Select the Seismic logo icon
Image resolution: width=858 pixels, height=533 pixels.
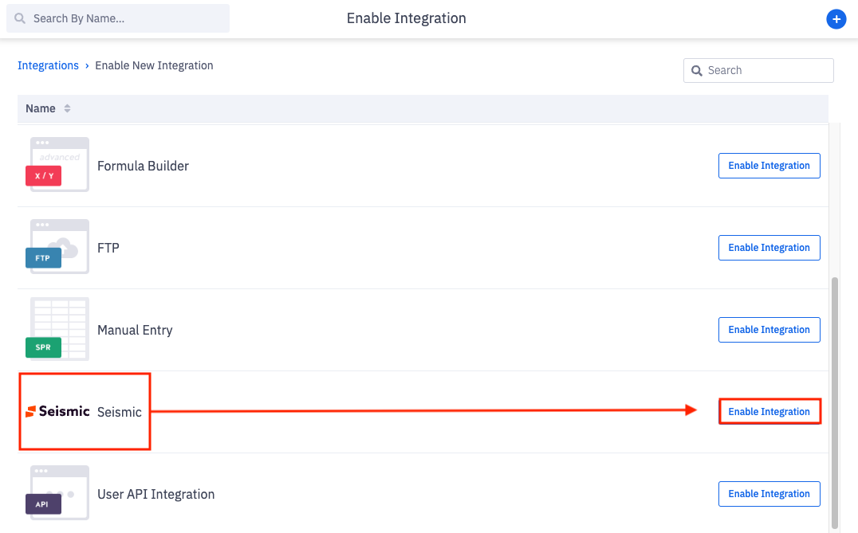click(x=57, y=412)
